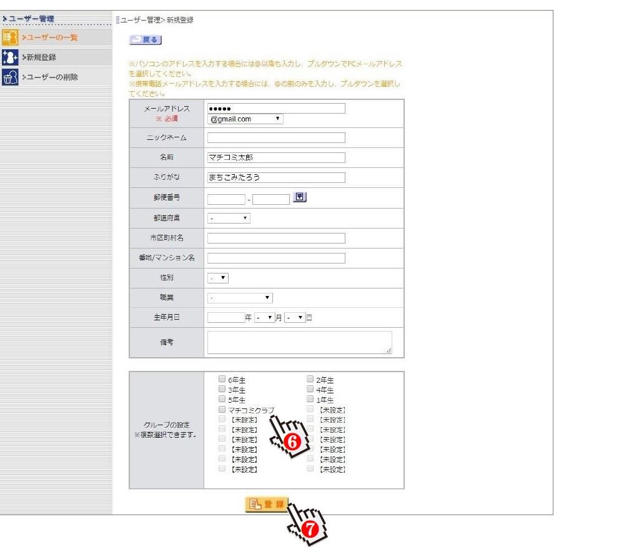The height and width of the screenshot is (547, 619).
Task: Select the 4年生 checkbox
Action: [x=310, y=389]
